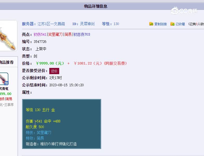
Task: Click the 耐久度 500 attribute line
Action: [x=35, y=127]
